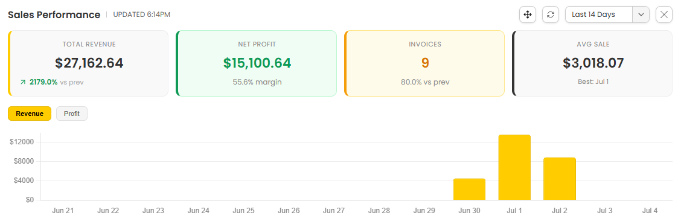Click the move widget drag-handle icon
Screen dimensions: 678x224
coord(528,14)
